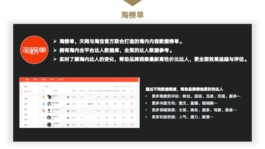Screen dimensions: 265x149
Task: Select 领域 heading in the left sidebar
Action: click(x=26, y=99)
